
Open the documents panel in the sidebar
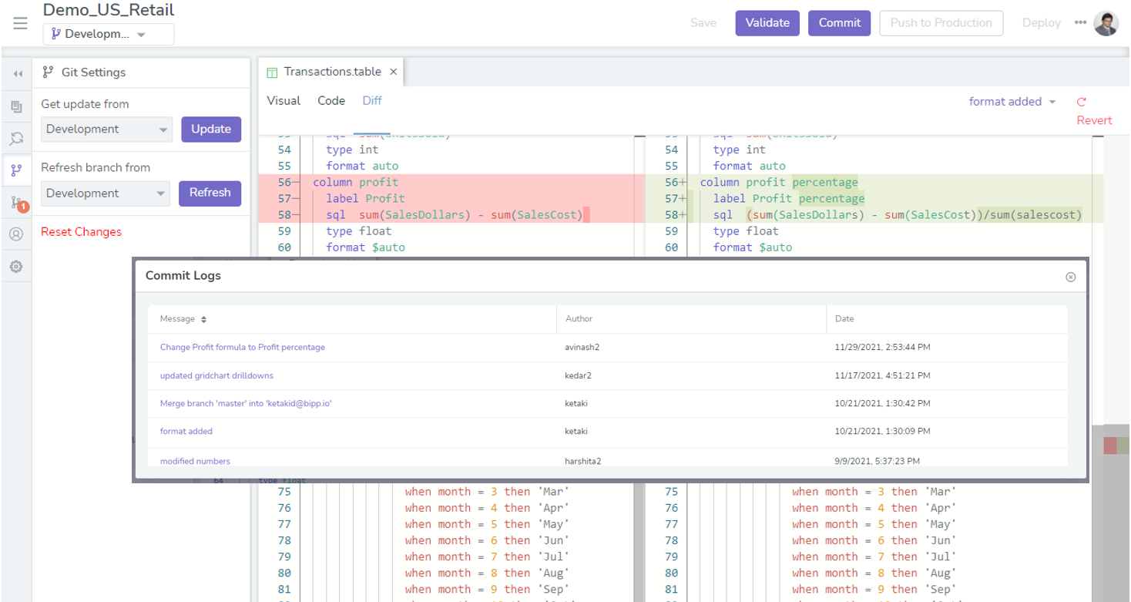pos(16,106)
